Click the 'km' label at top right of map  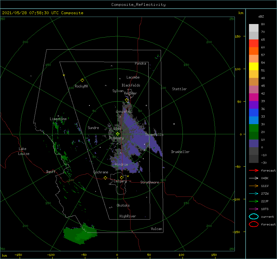point(241,13)
